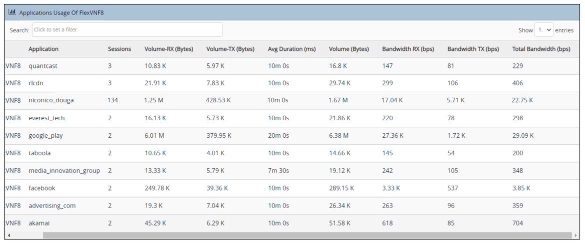585x244 pixels.
Task: Click the 289.15 K volume for facebook
Action: click(341, 188)
